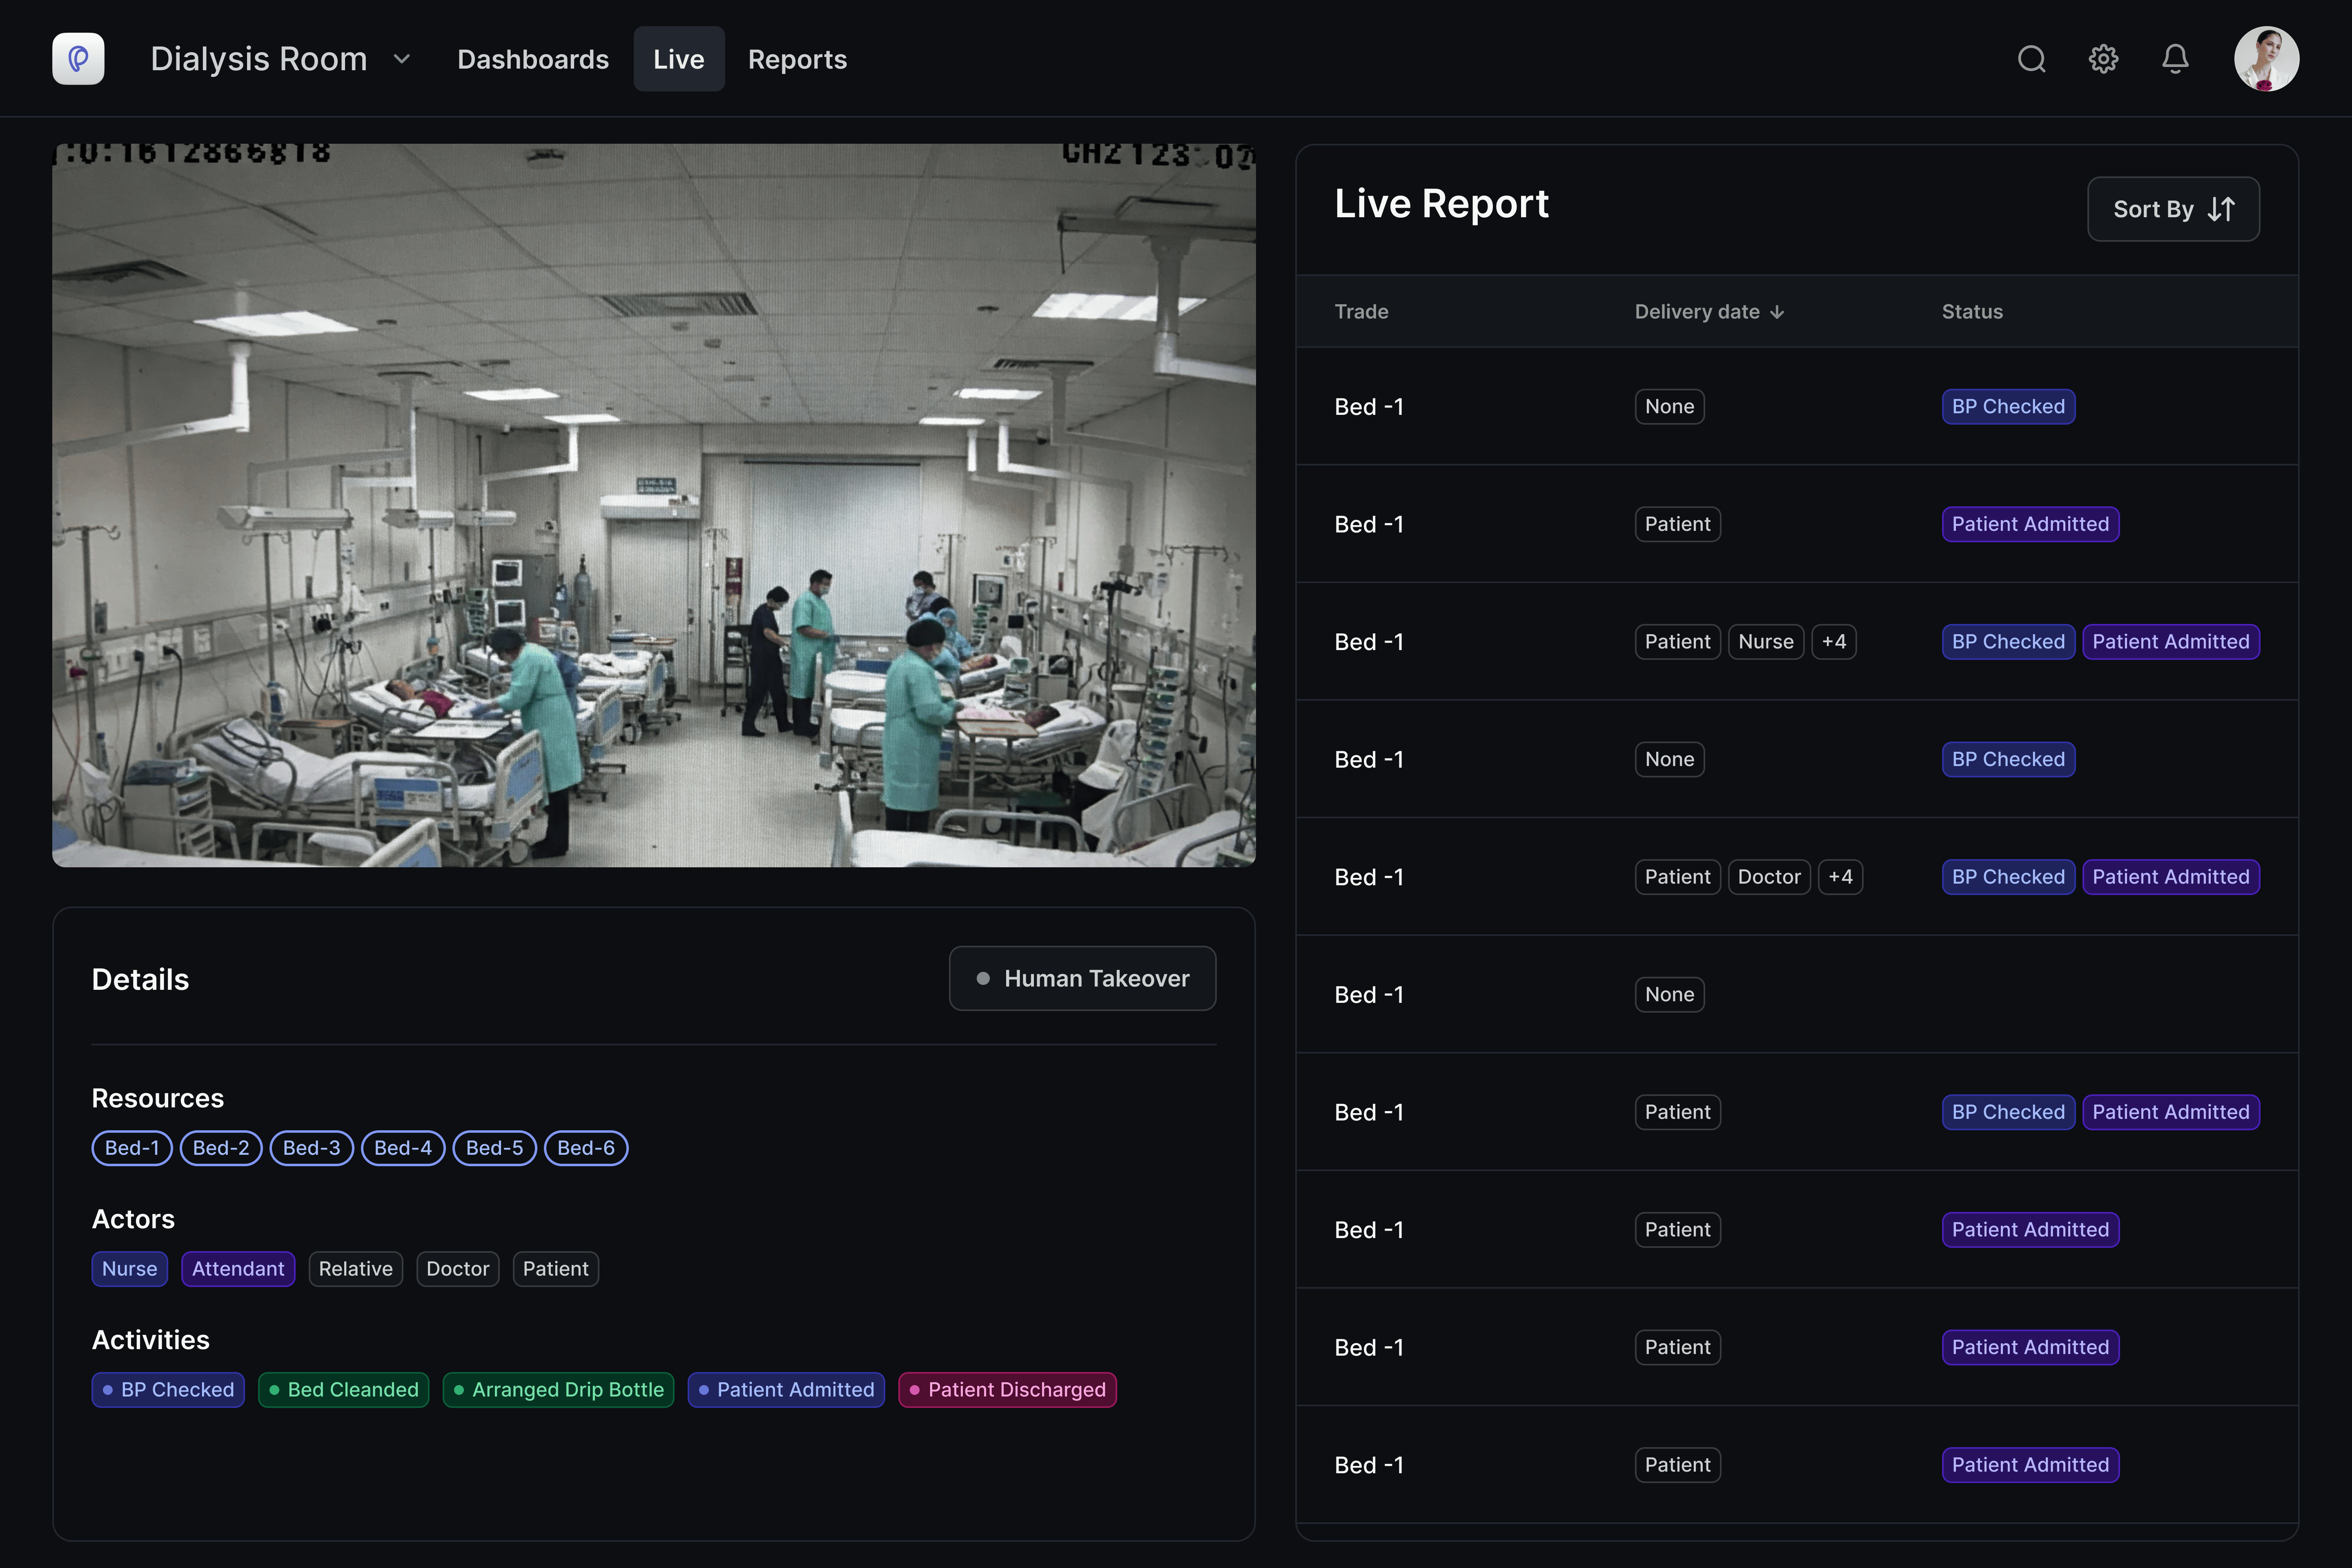This screenshot has height=1568, width=2352.
Task: Click Doctor chip in fifth report row
Action: click(x=1769, y=877)
